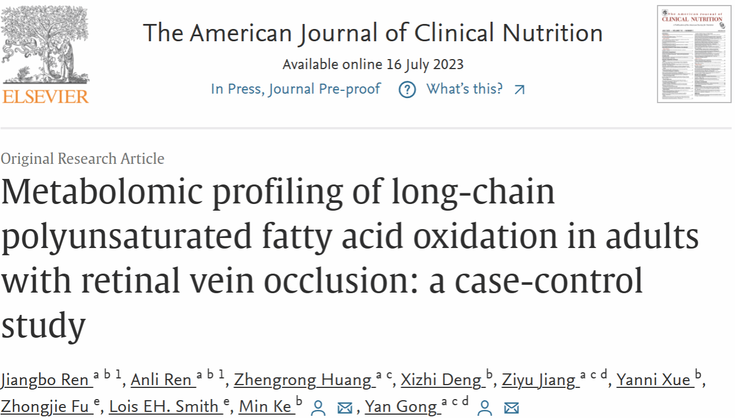The image size is (735, 418).
Task: Click the In Press, Journal Pre-proof link
Action: (296, 89)
